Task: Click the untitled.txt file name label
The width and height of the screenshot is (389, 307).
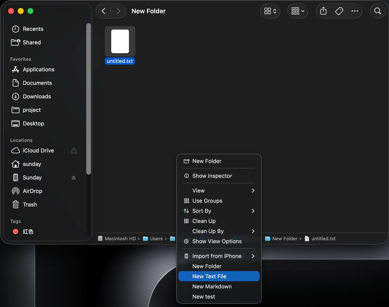Action: pyautogui.click(x=120, y=61)
